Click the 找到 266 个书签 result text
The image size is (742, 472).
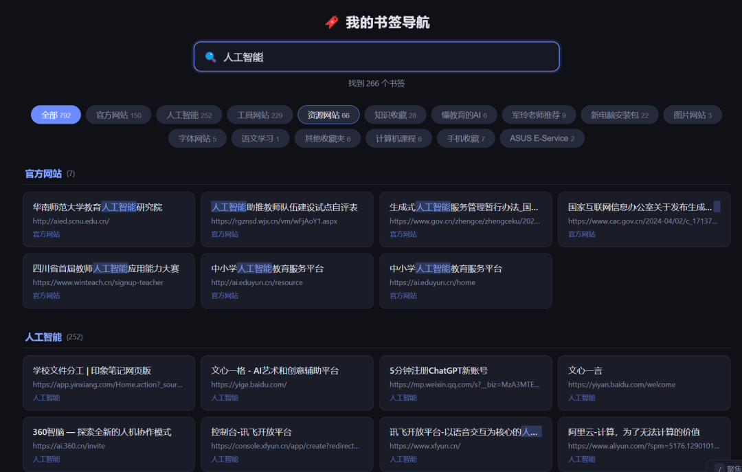point(376,83)
